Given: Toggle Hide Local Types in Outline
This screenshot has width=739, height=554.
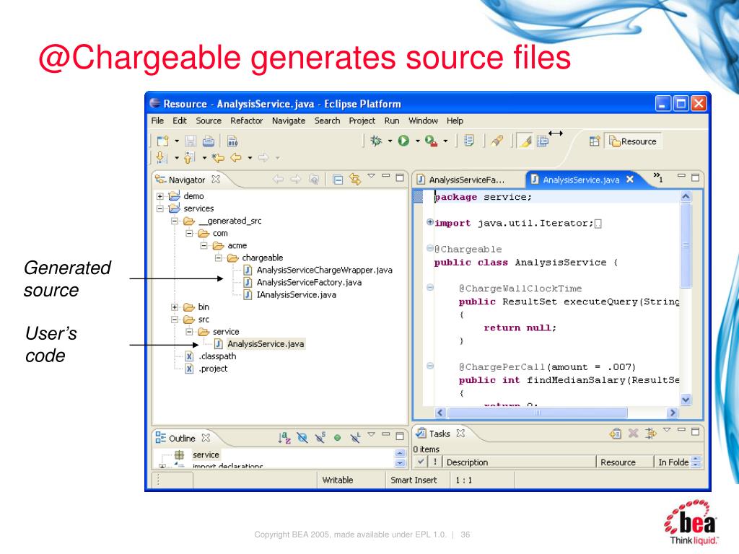Looking at the screenshot, I should coord(355,438).
